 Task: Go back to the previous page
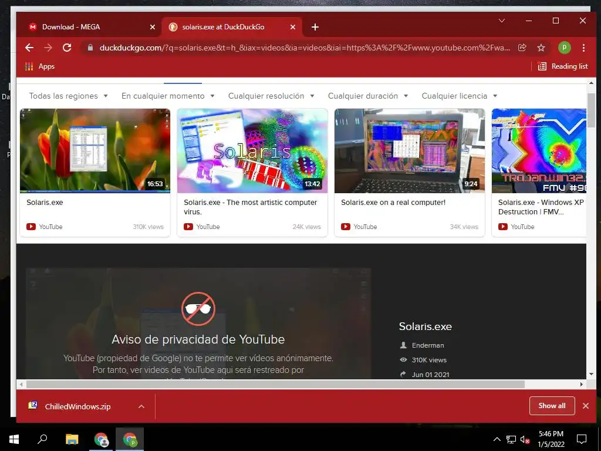point(29,48)
